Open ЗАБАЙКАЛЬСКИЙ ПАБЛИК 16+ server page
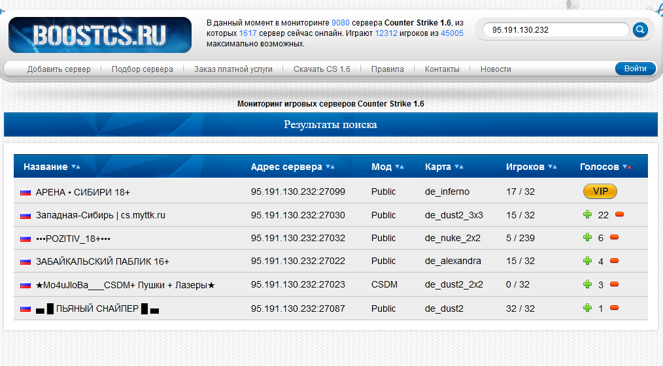Screen dimensions: 663x366 (102, 261)
